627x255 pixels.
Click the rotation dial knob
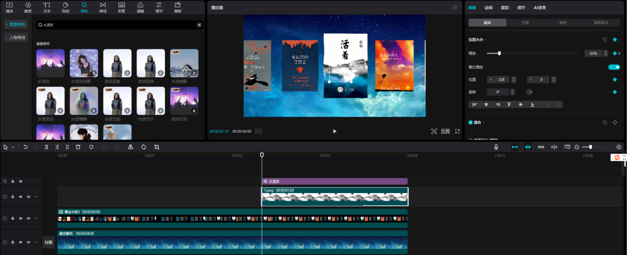pyautogui.click(x=529, y=92)
